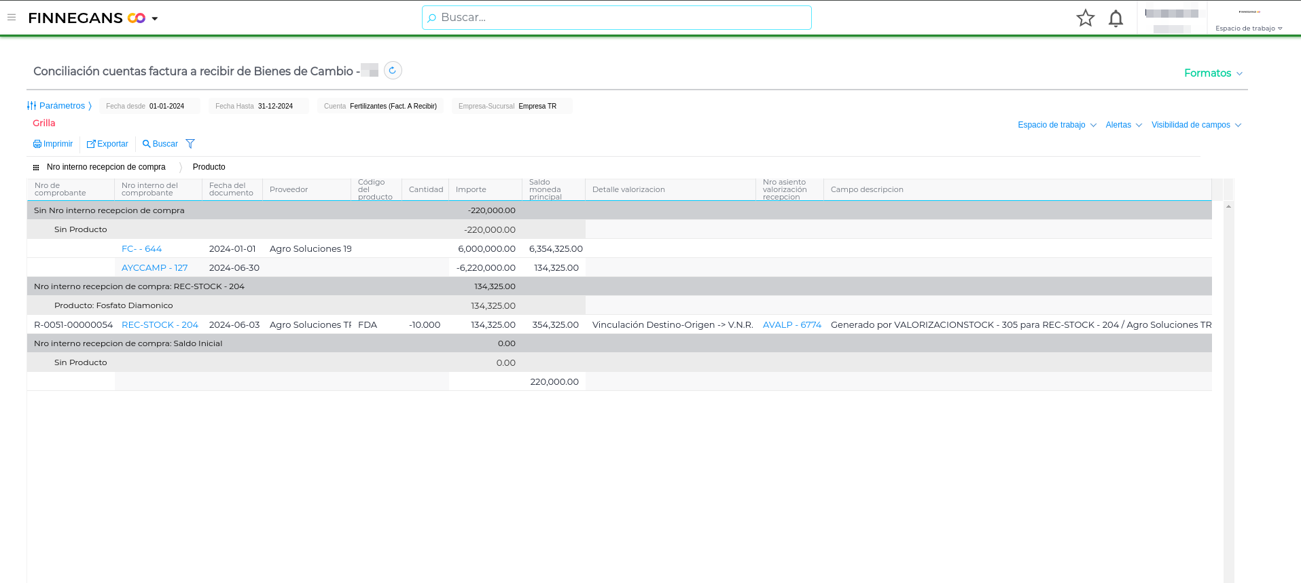Click the top search input field

coord(617,18)
